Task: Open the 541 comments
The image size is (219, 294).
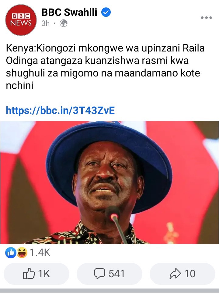Action: tap(109, 274)
